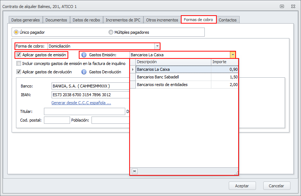Image resolution: width=301 pixels, height=196 pixels.
Task: Uncheck Aplicar gastos de emisión
Action: pyautogui.click(x=19, y=55)
